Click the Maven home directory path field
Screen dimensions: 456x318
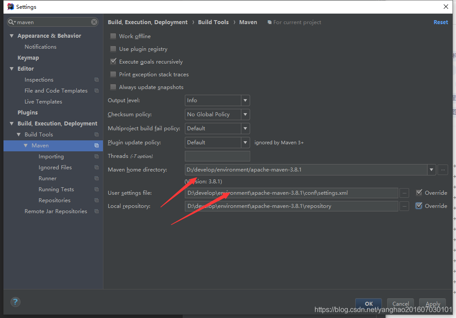(x=306, y=170)
